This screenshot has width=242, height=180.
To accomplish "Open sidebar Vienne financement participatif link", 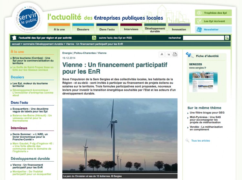I will point(28,166).
